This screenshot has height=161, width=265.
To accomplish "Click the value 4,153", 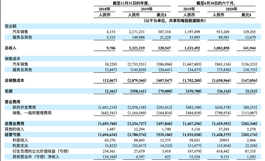I will pyautogui.click(x=111, y=32).
